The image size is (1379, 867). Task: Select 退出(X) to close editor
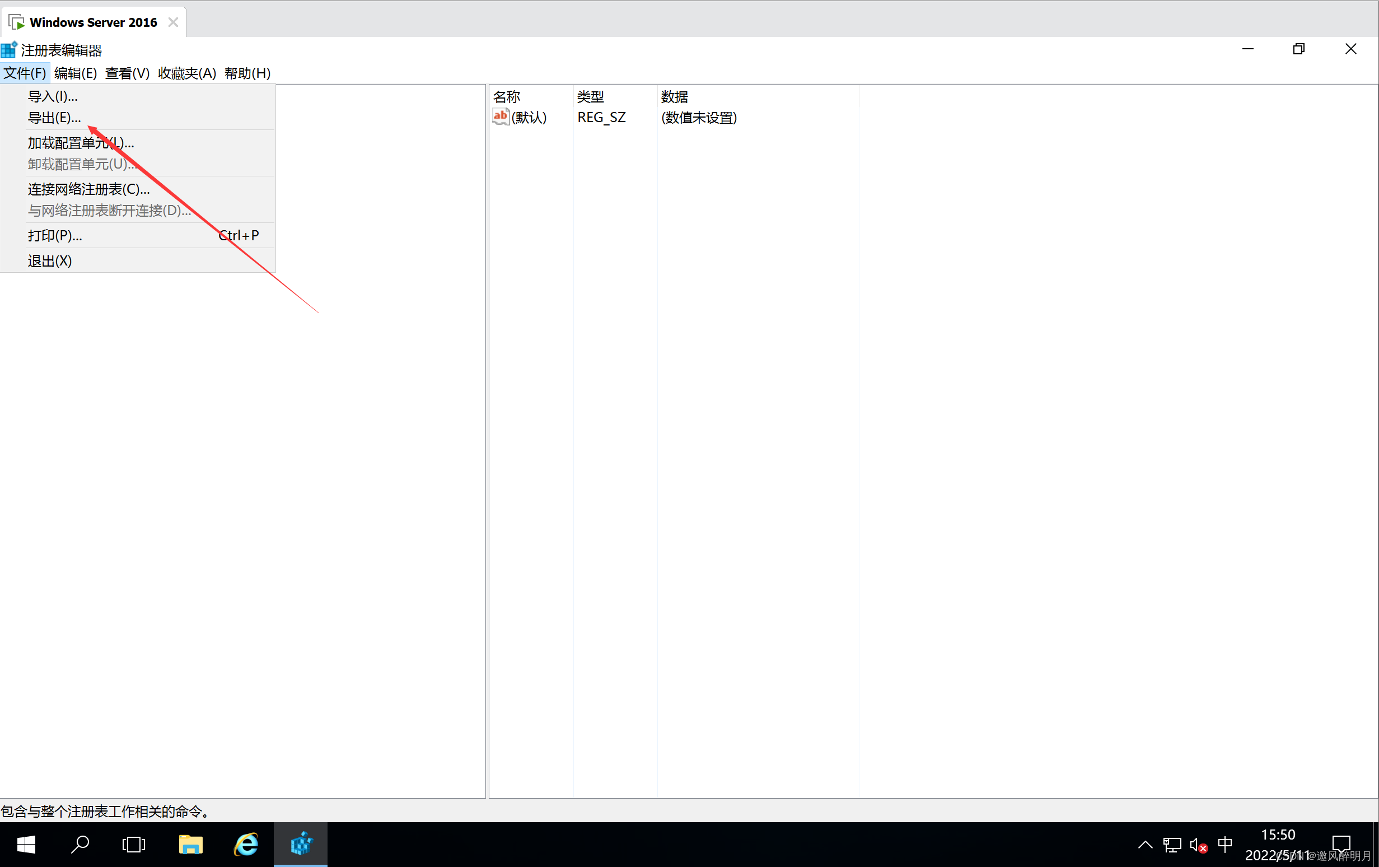(x=51, y=260)
